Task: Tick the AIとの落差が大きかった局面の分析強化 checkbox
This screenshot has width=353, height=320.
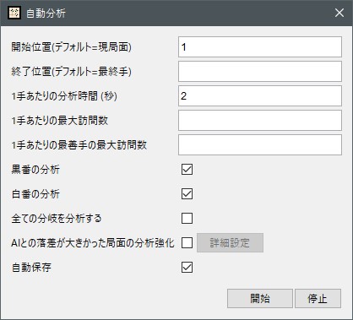Action: tap(187, 242)
